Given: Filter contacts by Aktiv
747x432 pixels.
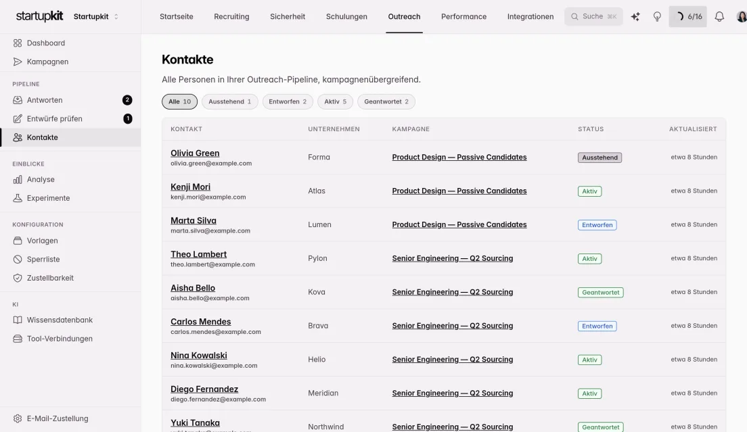Looking at the screenshot, I should click(x=336, y=101).
